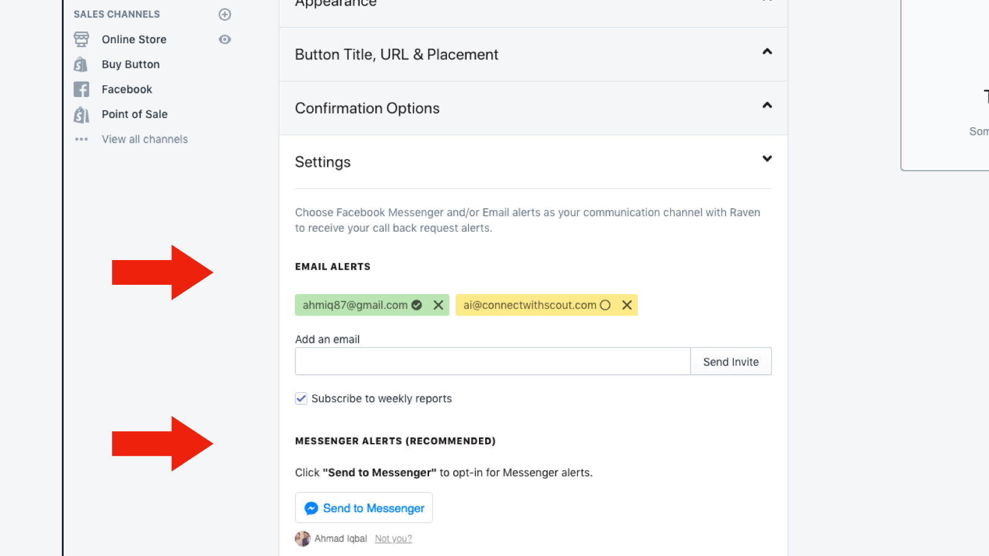The image size is (989, 556).
Task: Click Messenger Alerts (Recommended) heading
Action: point(395,441)
